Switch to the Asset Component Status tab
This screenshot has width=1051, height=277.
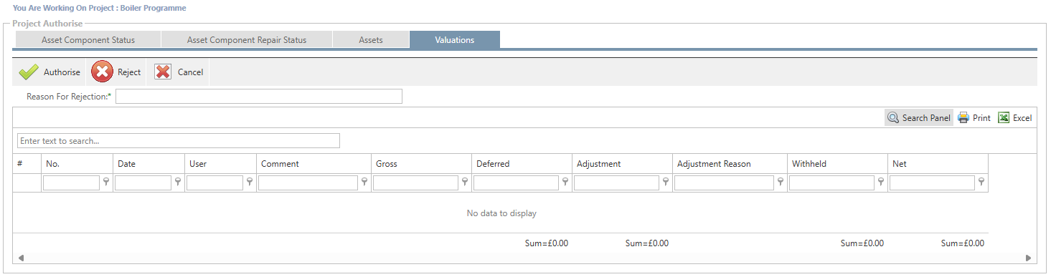(x=88, y=40)
